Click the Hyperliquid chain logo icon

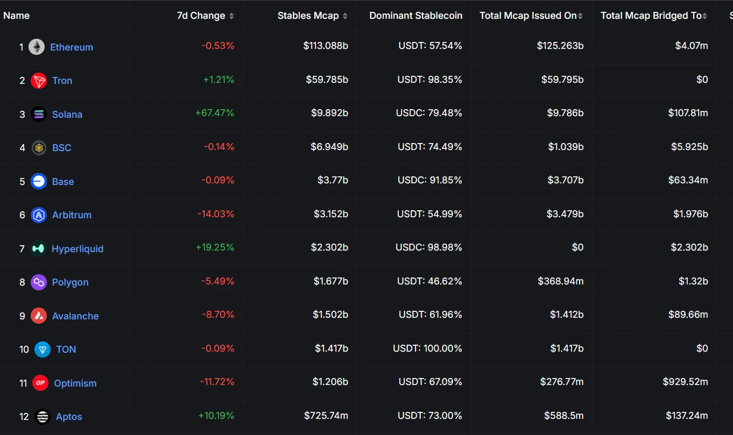(x=38, y=248)
